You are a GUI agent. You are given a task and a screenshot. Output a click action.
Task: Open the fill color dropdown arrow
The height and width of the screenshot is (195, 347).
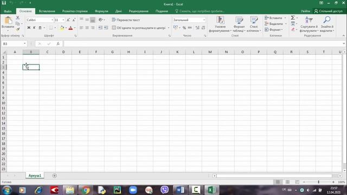66,28
